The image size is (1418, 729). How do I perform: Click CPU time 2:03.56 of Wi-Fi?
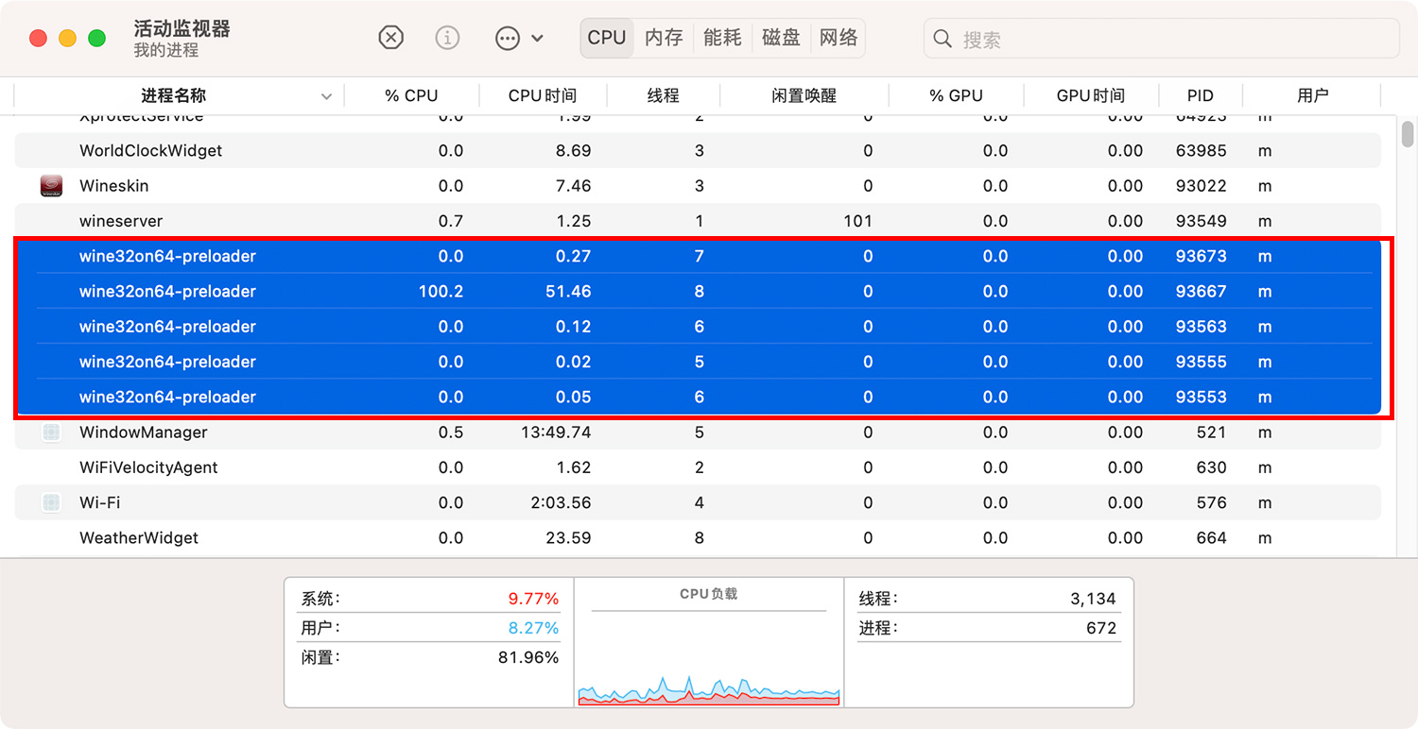[561, 502]
